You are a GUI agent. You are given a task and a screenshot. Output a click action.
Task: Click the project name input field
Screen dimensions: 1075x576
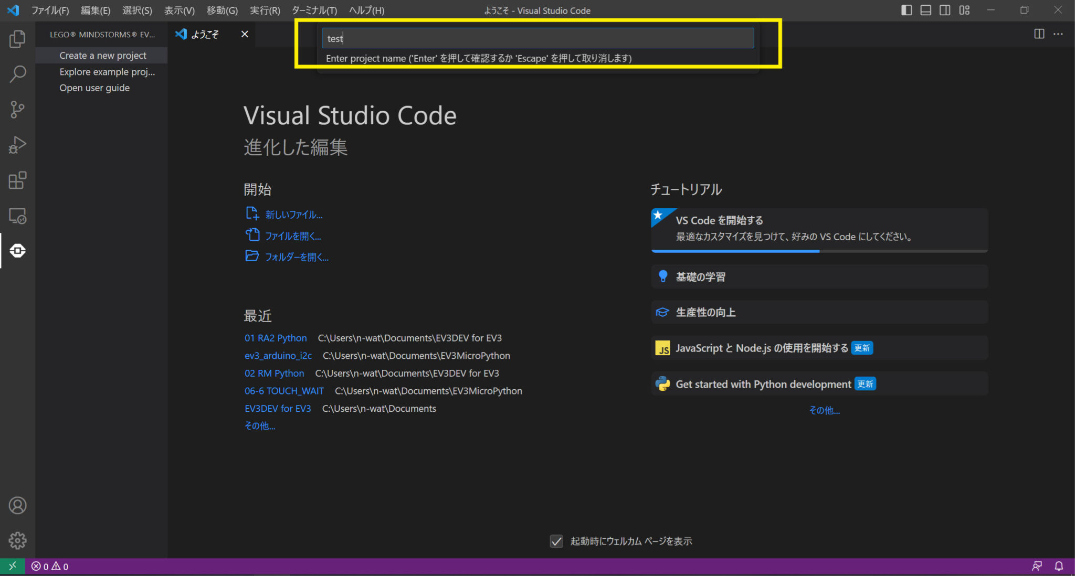(537, 38)
